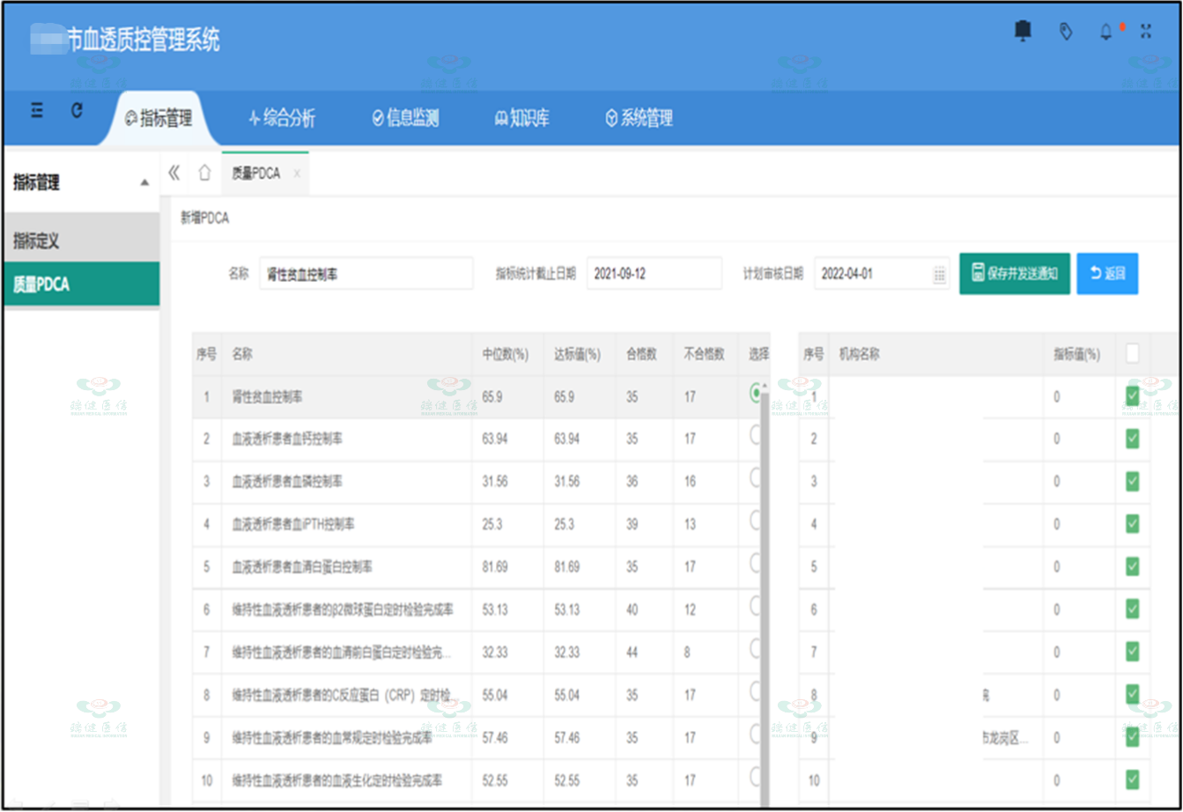1183x812 pixels.
Task: Open 信息监测 menu
Action: [405, 119]
